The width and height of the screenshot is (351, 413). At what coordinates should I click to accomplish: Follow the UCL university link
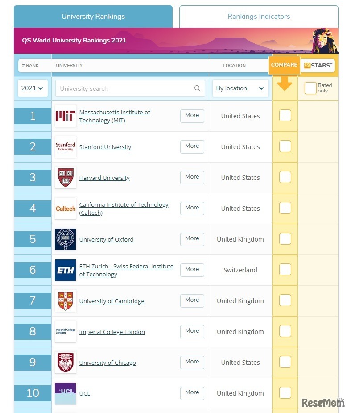tap(85, 393)
